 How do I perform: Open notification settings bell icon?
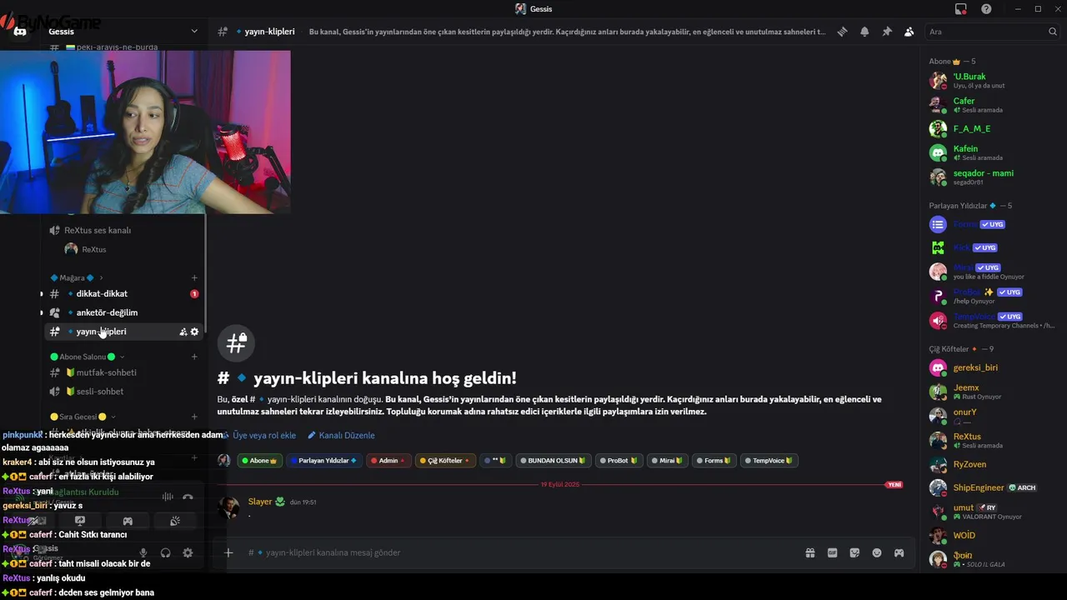point(864,32)
